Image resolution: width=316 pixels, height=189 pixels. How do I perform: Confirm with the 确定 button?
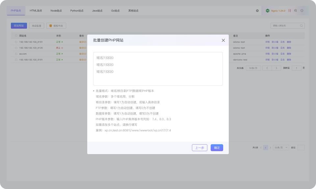[x=217, y=148]
